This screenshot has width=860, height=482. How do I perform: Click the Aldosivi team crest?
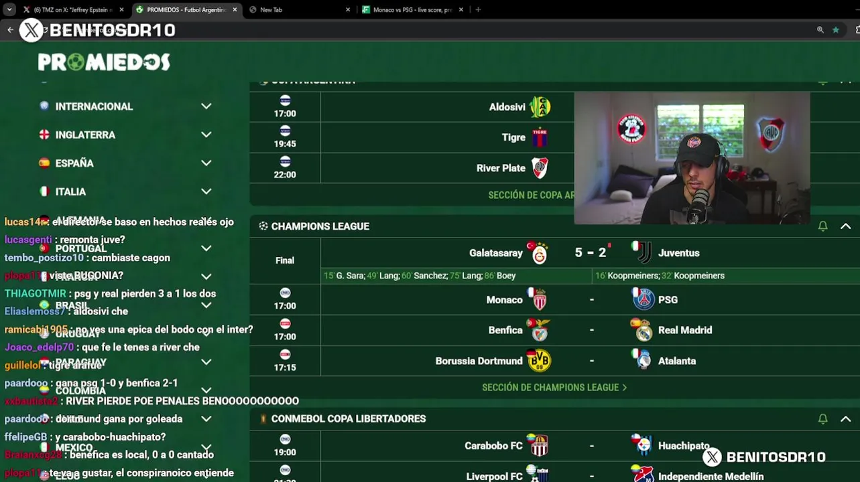click(x=540, y=107)
